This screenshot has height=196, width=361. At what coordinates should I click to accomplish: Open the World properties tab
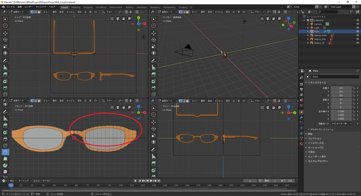pos(301,106)
